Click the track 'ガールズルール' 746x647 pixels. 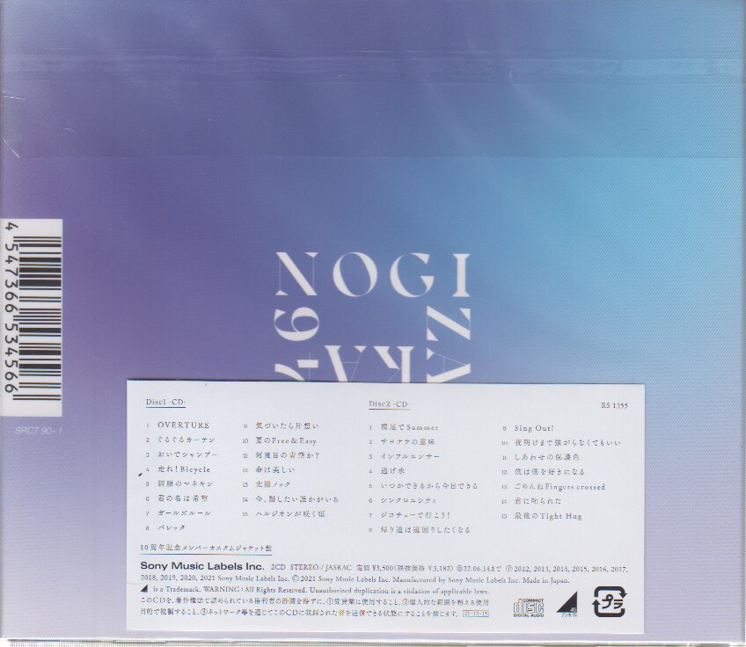[x=184, y=513]
